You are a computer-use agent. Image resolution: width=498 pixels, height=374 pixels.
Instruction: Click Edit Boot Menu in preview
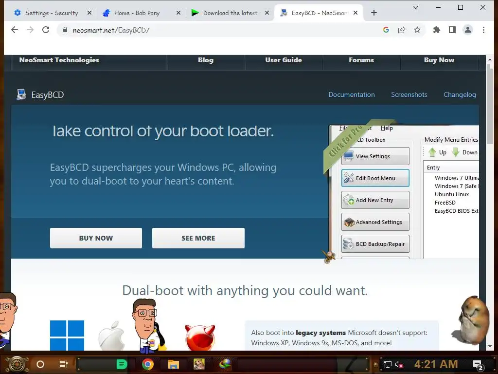point(375,178)
